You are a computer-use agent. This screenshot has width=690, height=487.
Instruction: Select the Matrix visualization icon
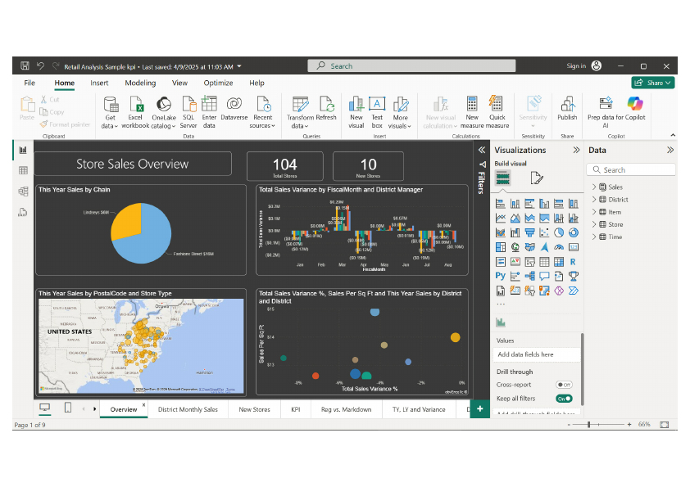pyautogui.click(x=559, y=262)
